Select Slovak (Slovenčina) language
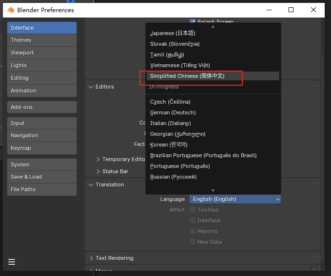This screenshot has height=276, width=331. tap(213, 44)
